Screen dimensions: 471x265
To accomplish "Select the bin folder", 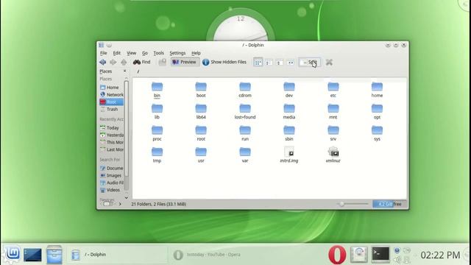I will pyautogui.click(x=157, y=90).
